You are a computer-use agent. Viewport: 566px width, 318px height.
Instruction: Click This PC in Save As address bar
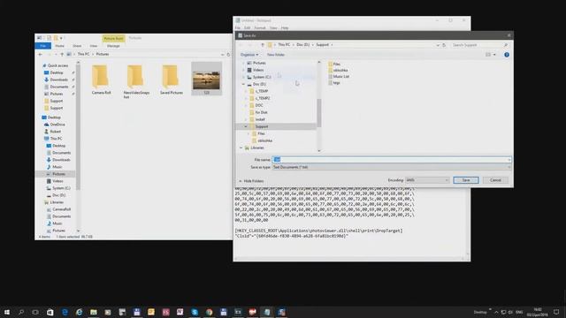coord(284,45)
